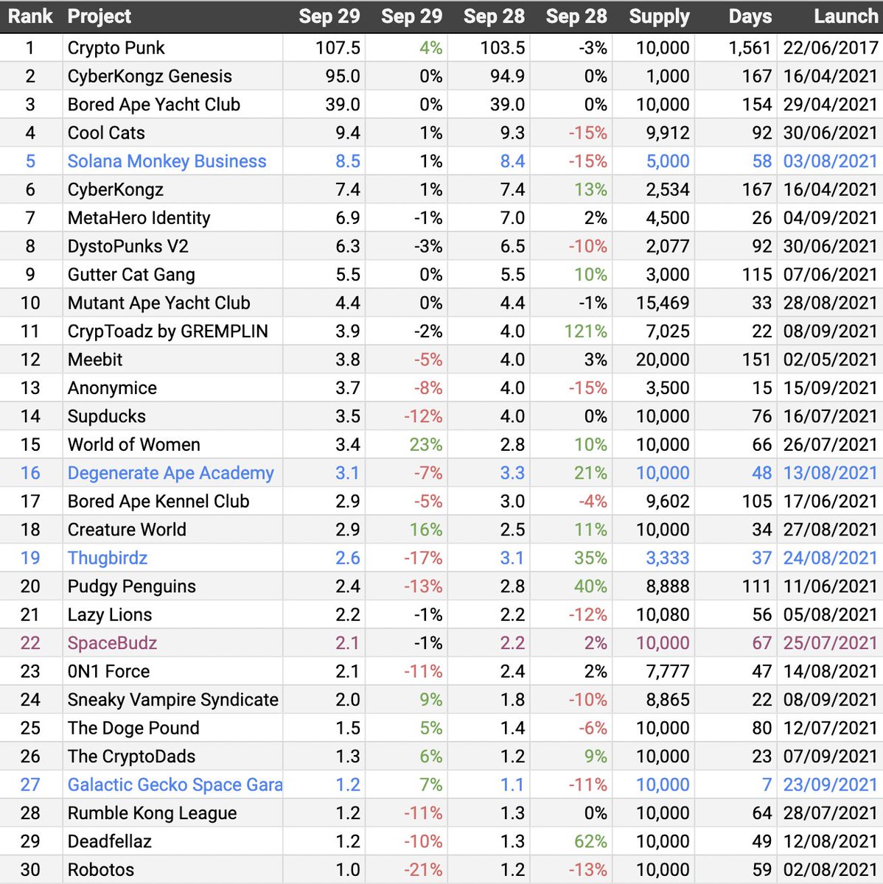Select the Deadfellaz project cell

[172, 842]
